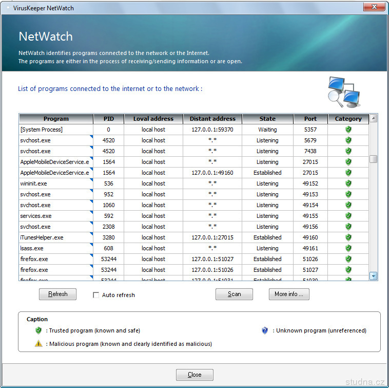Click the NetWatch network monitors icon
Image resolution: width=389 pixels, height=388 pixels.
tap(343, 91)
